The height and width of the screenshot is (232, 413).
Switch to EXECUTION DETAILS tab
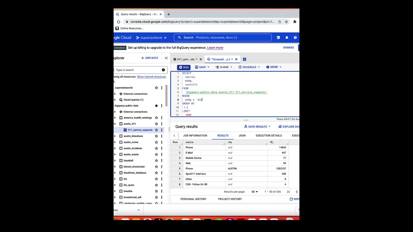(269, 136)
